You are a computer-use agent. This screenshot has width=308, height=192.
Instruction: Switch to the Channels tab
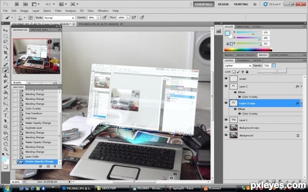pos(243,60)
